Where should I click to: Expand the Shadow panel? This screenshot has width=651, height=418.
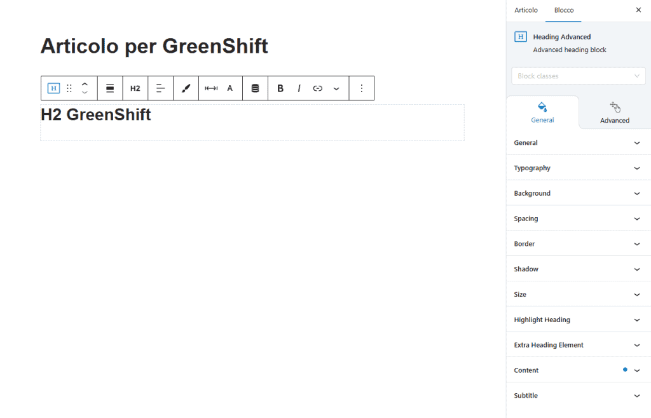pos(579,269)
